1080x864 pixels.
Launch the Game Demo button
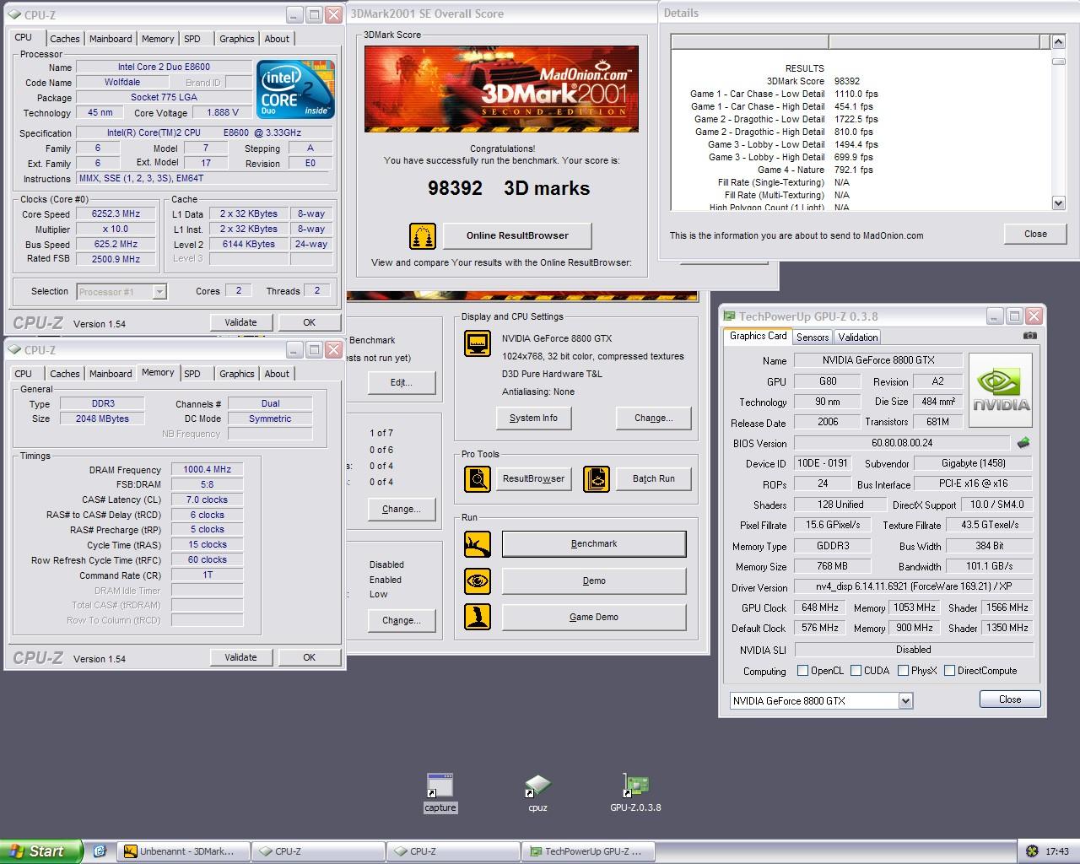pos(594,617)
